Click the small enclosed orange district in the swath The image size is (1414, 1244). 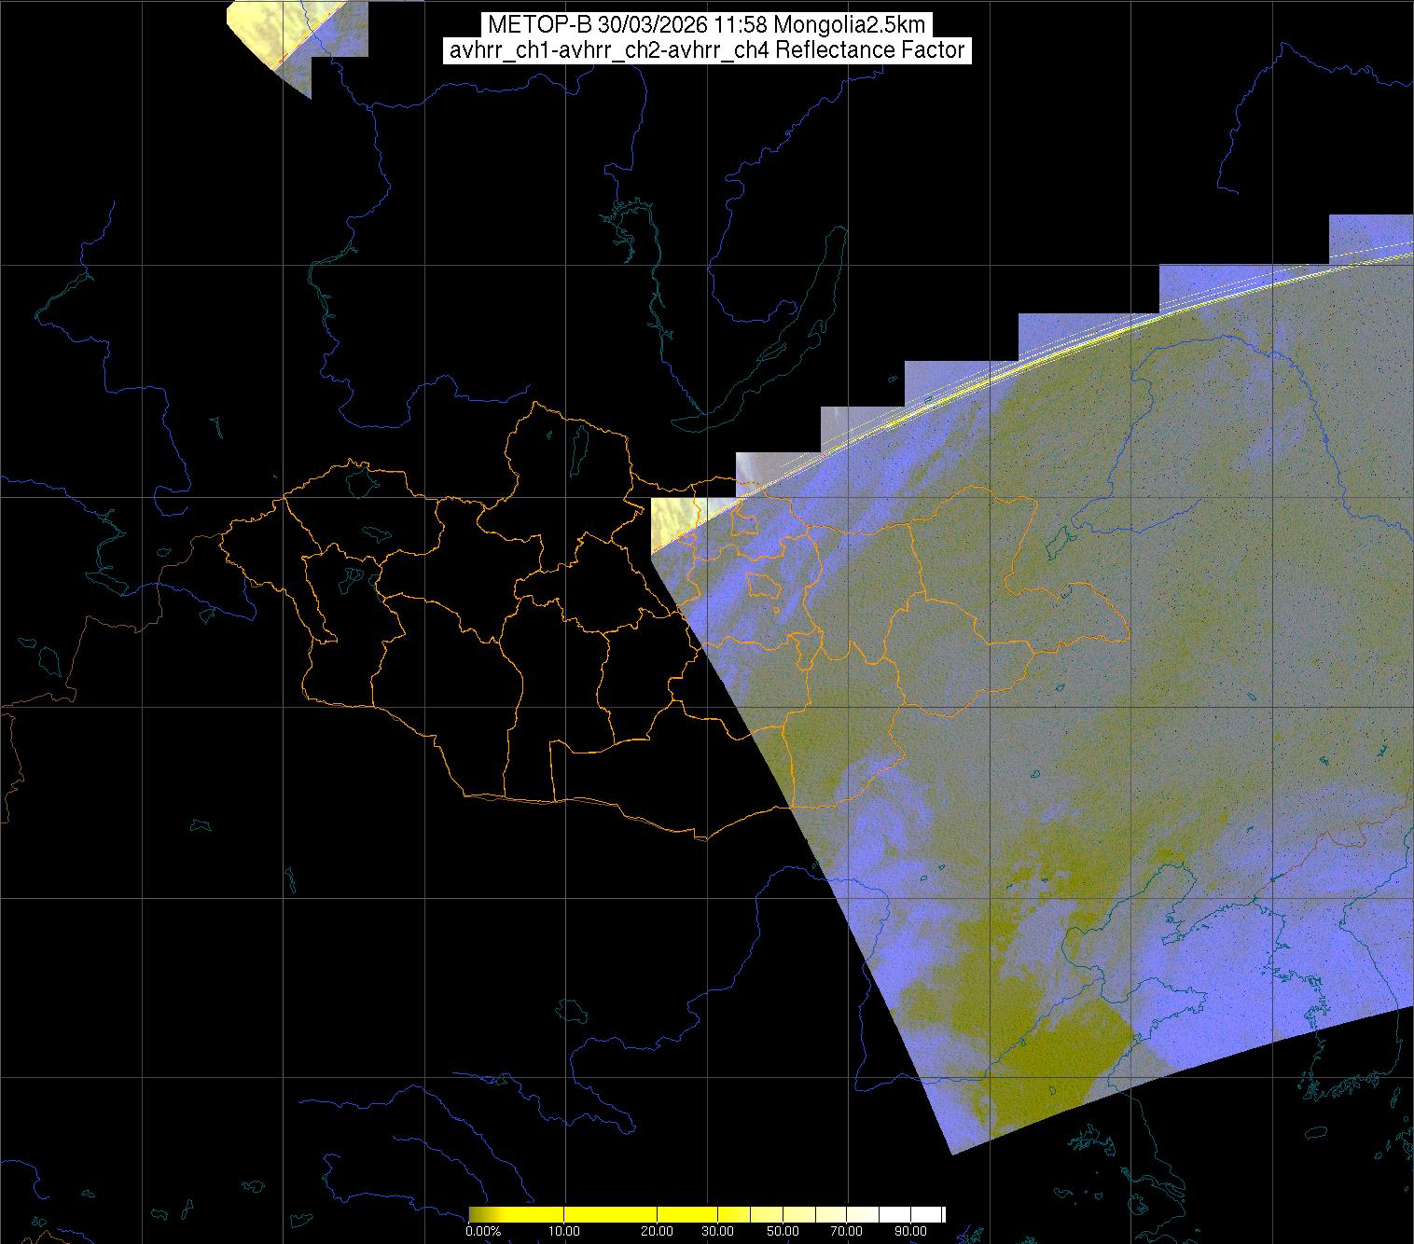point(765,586)
